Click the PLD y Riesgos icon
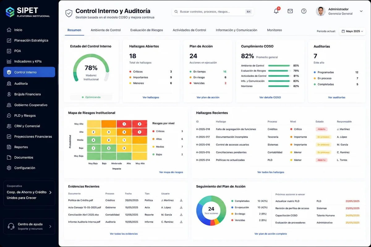Screen dimensions: 371x247 9,115
